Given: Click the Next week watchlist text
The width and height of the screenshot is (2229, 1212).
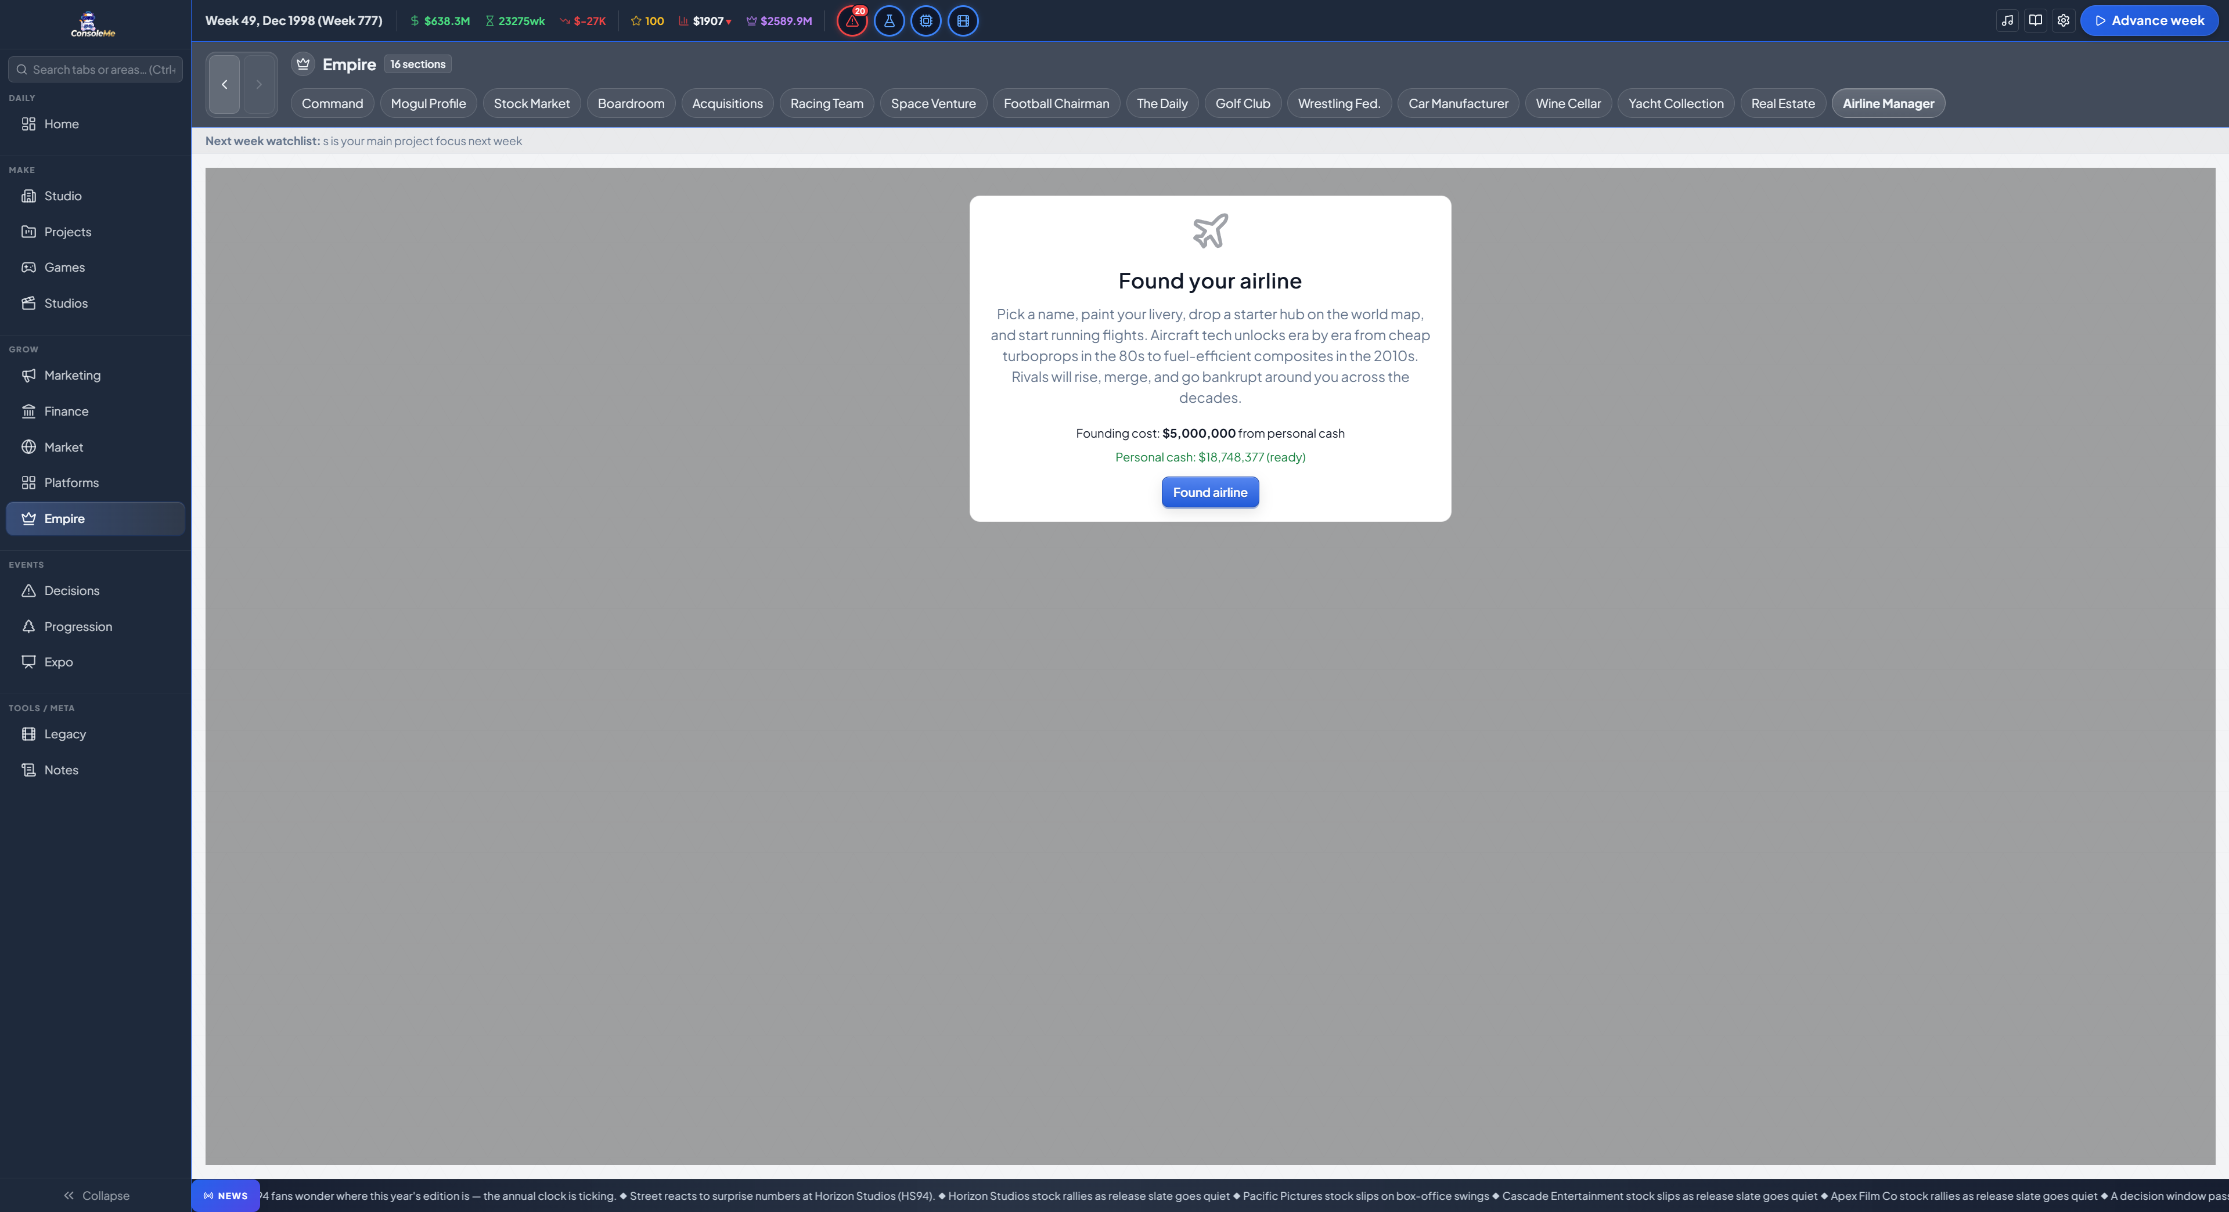Looking at the screenshot, I should pos(363,141).
